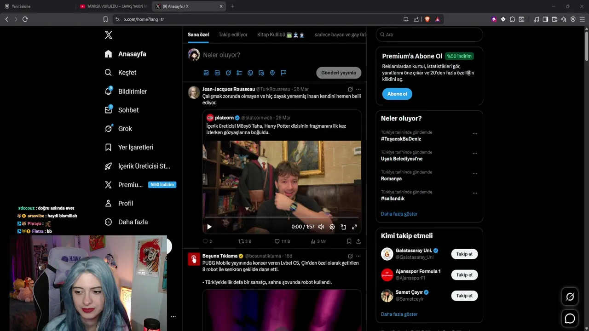Switch to TANKER VURULDU browser tab
Screen dimensions: 589x331
coord(114,6)
